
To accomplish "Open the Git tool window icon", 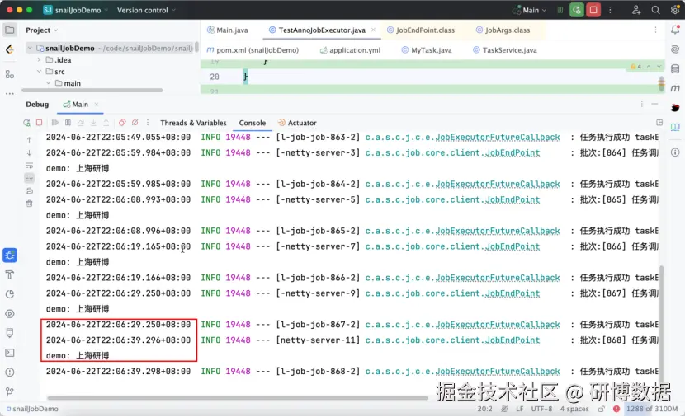I will tap(10, 391).
